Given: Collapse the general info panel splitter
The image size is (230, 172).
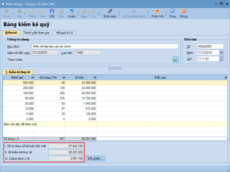Looking at the screenshot, I should click(115, 68).
